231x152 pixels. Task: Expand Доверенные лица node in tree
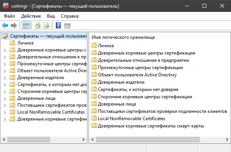click(x=5, y=99)
